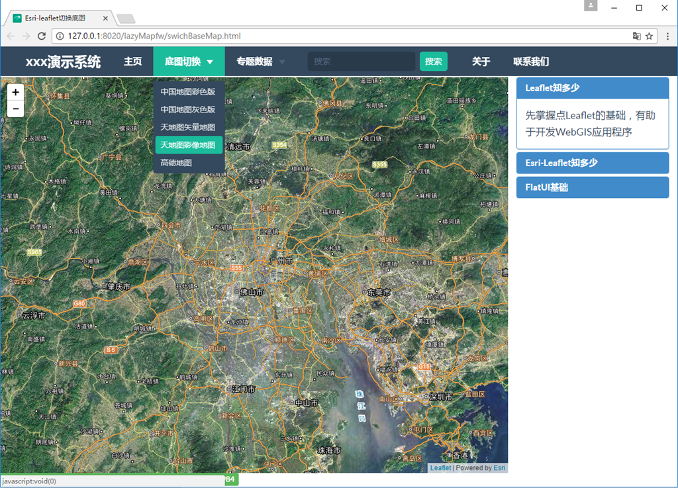The height and width of the screenshot is (488, 678).
Task: Bookmark this page with star icon
Action: (x=649, y=36)
